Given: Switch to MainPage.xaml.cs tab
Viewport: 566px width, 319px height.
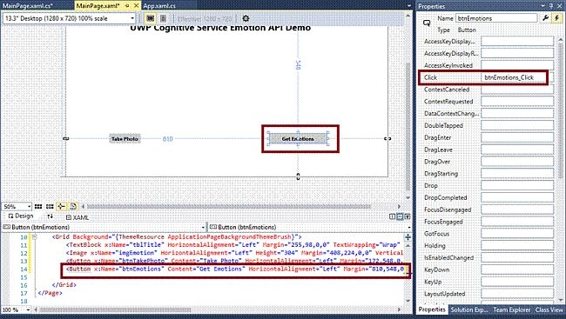Looking at the screenshot, I should 28,6.
